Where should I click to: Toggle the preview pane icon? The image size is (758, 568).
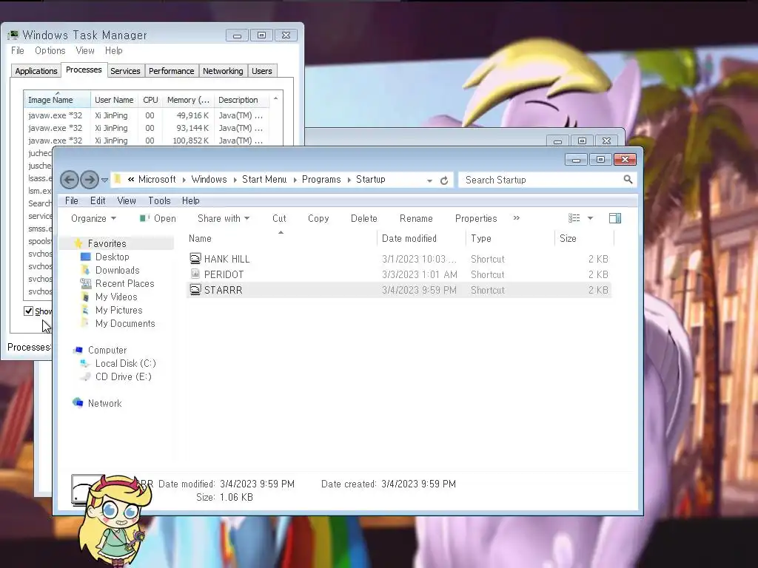pos(615,218)
